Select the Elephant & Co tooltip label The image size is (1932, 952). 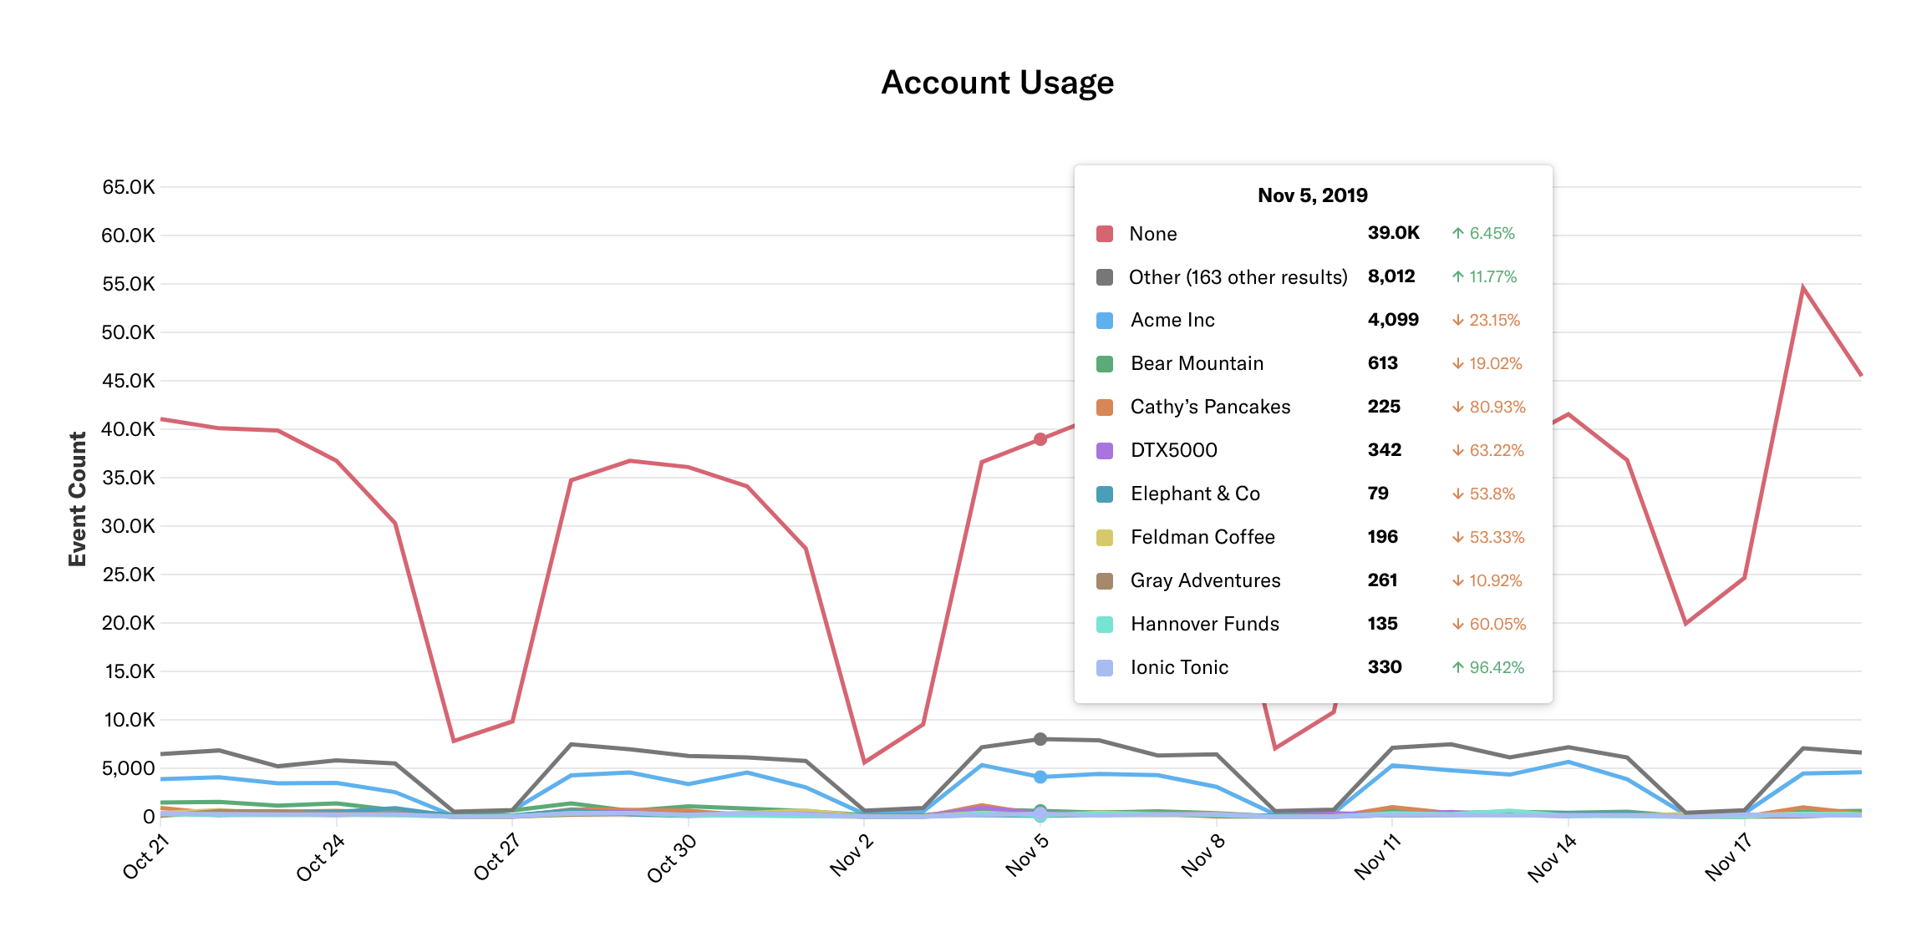tap(1195, 494)
